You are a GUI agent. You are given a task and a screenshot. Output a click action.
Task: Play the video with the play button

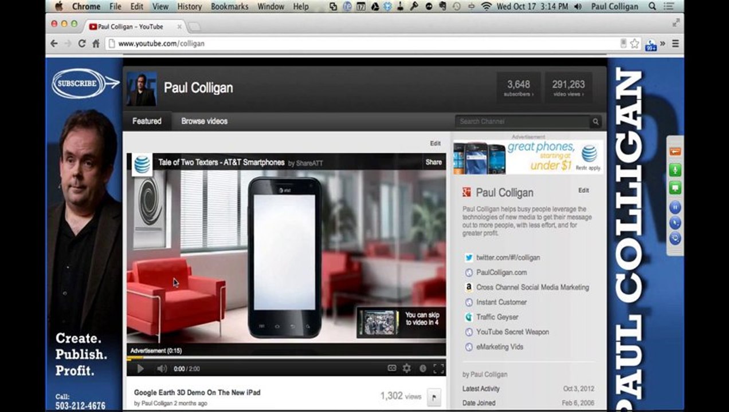click(x=140, y=369)
